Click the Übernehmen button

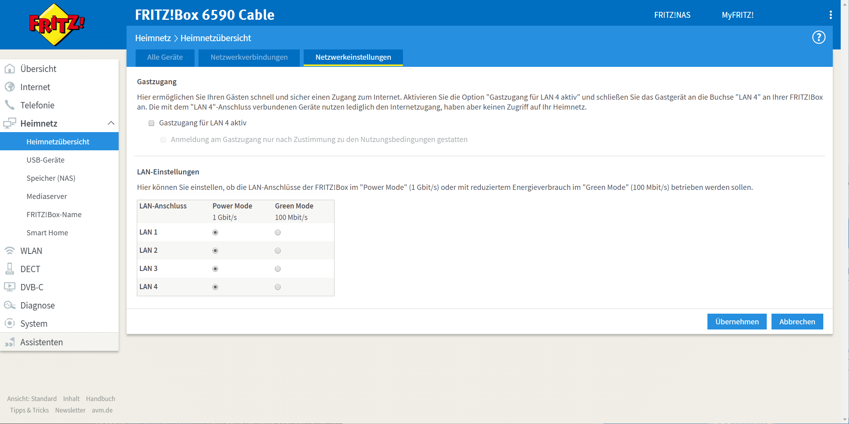[737, 322]
